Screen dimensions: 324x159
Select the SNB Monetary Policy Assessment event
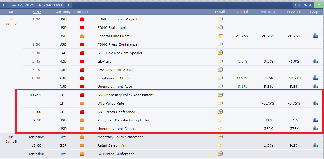[126, 95]
